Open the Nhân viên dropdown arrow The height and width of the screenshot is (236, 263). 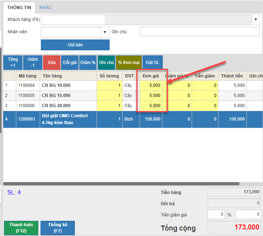[105, 32]
